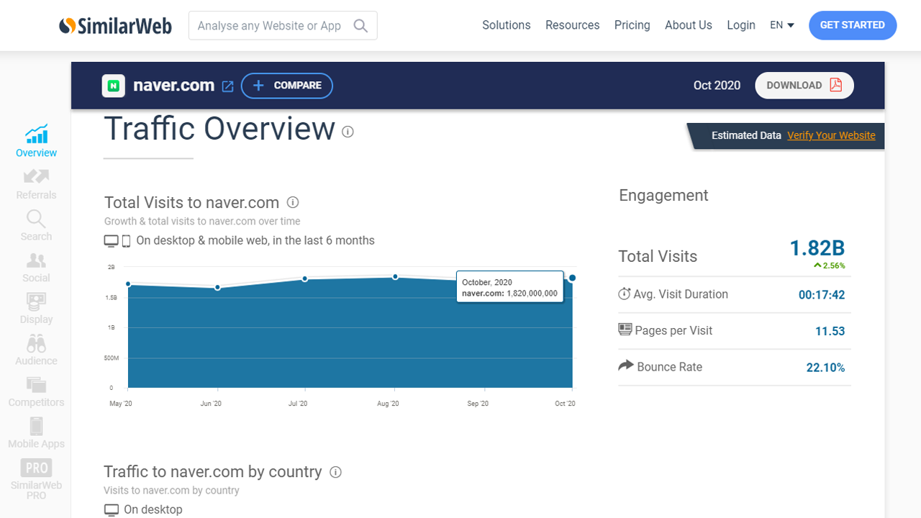The width and height of the screenshot is (921, 518).
Task: Select the August 2020 chart data point
Action: [x=395, y=277]
